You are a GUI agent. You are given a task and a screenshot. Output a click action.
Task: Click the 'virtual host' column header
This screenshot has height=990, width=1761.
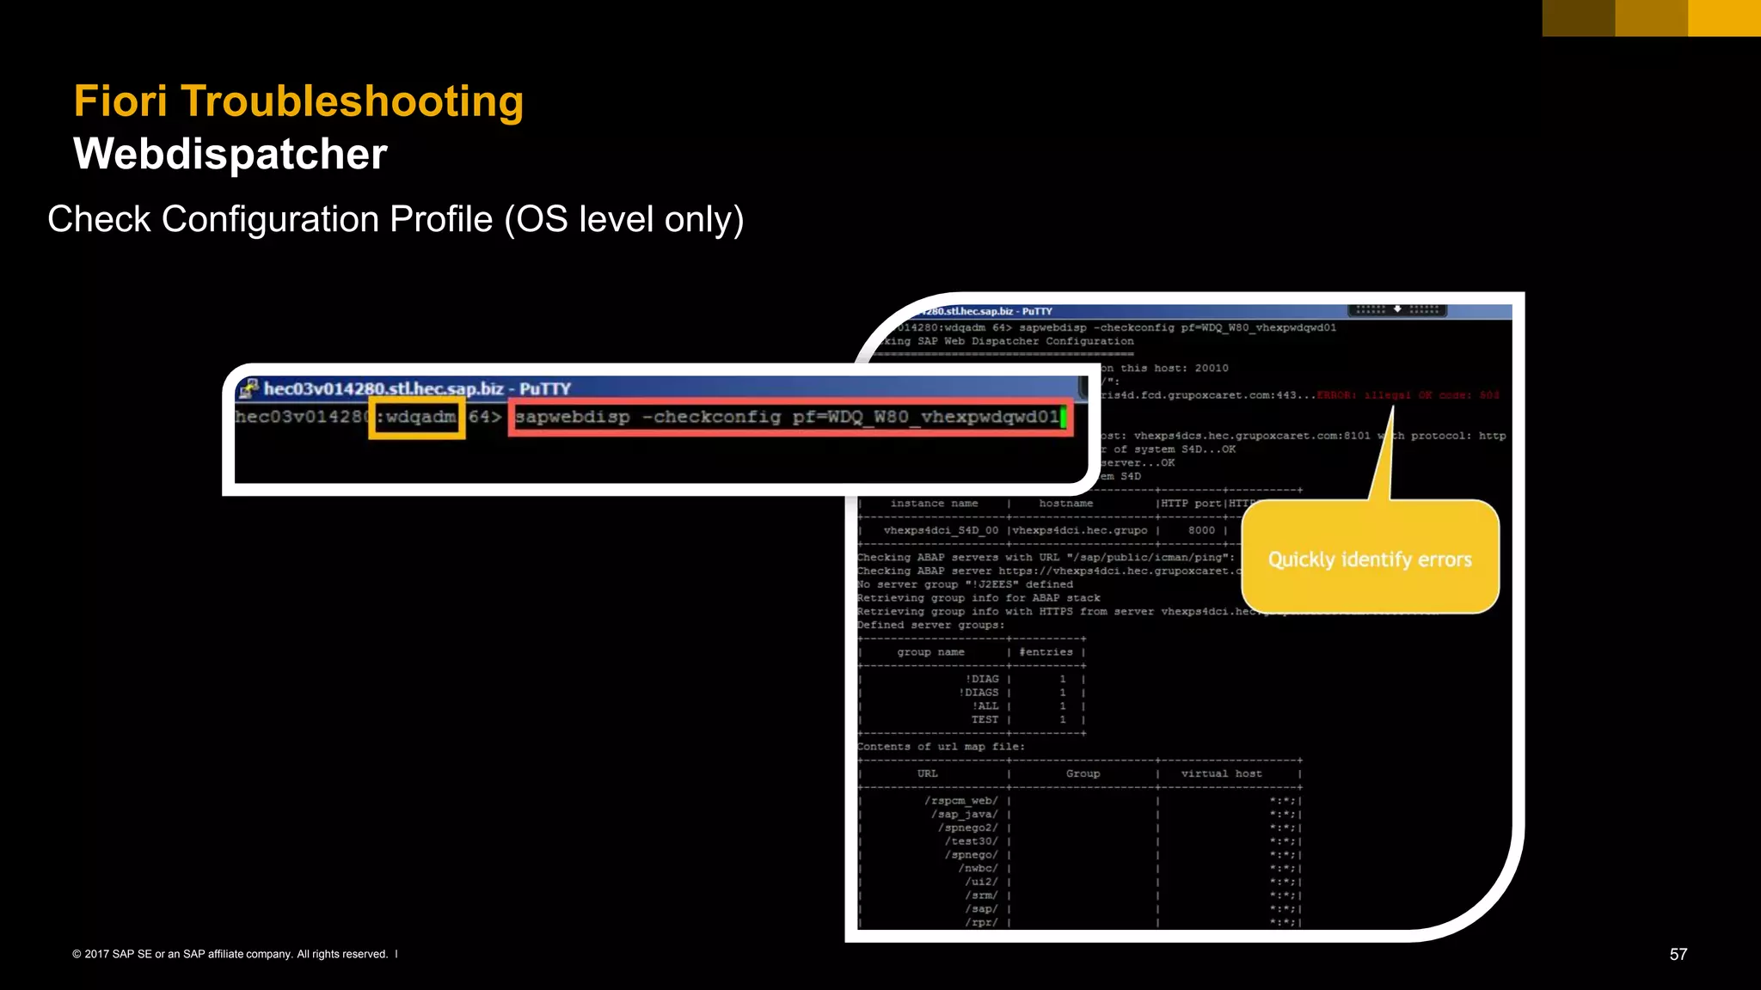(1221, 773)
